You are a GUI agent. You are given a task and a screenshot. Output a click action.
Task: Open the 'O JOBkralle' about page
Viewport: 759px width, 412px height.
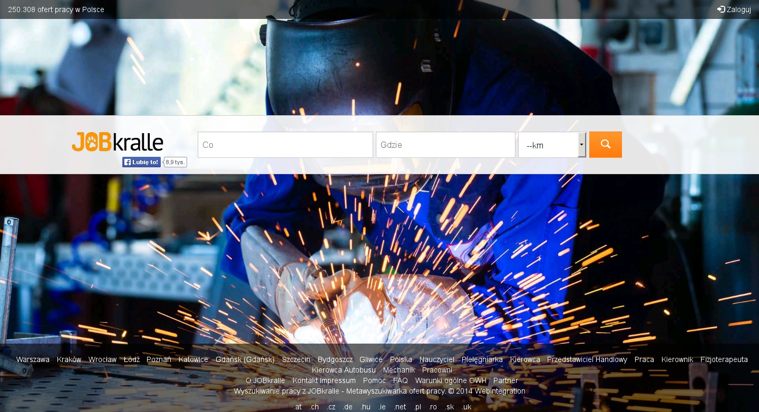(x=265, y=380)
